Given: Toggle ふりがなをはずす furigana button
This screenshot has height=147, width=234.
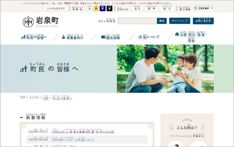Looking at the screenshot, I should point(56,8).
